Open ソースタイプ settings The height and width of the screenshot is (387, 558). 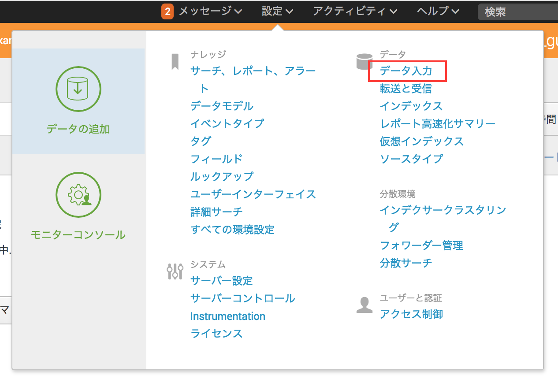point(411,159)
